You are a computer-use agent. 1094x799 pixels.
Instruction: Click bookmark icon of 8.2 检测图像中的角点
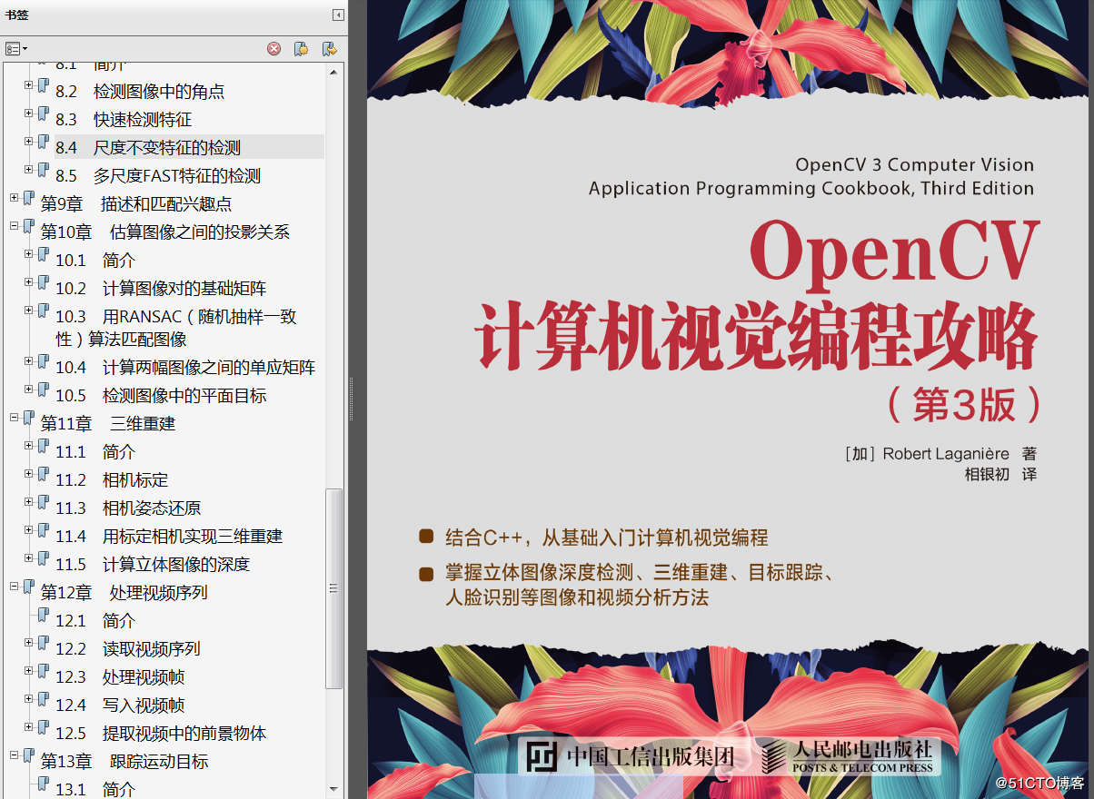(43, 85)
